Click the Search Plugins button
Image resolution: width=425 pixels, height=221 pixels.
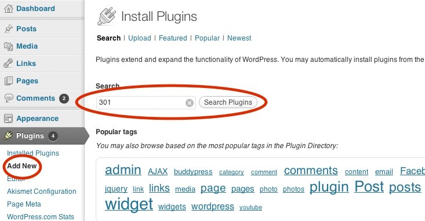(228, 102)
